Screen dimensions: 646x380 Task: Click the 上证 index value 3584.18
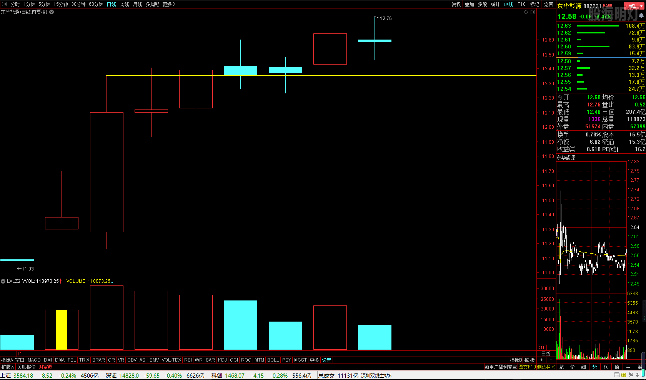pos(23,375)
